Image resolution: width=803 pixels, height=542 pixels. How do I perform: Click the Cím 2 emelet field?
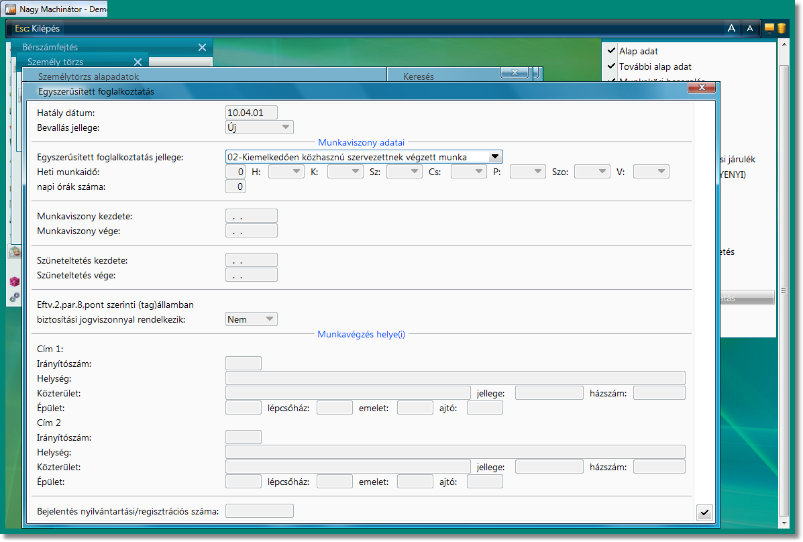tap(415, 482)
